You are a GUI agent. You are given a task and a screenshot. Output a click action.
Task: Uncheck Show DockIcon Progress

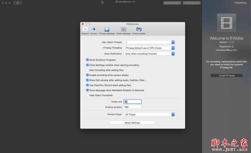point(87,60)
